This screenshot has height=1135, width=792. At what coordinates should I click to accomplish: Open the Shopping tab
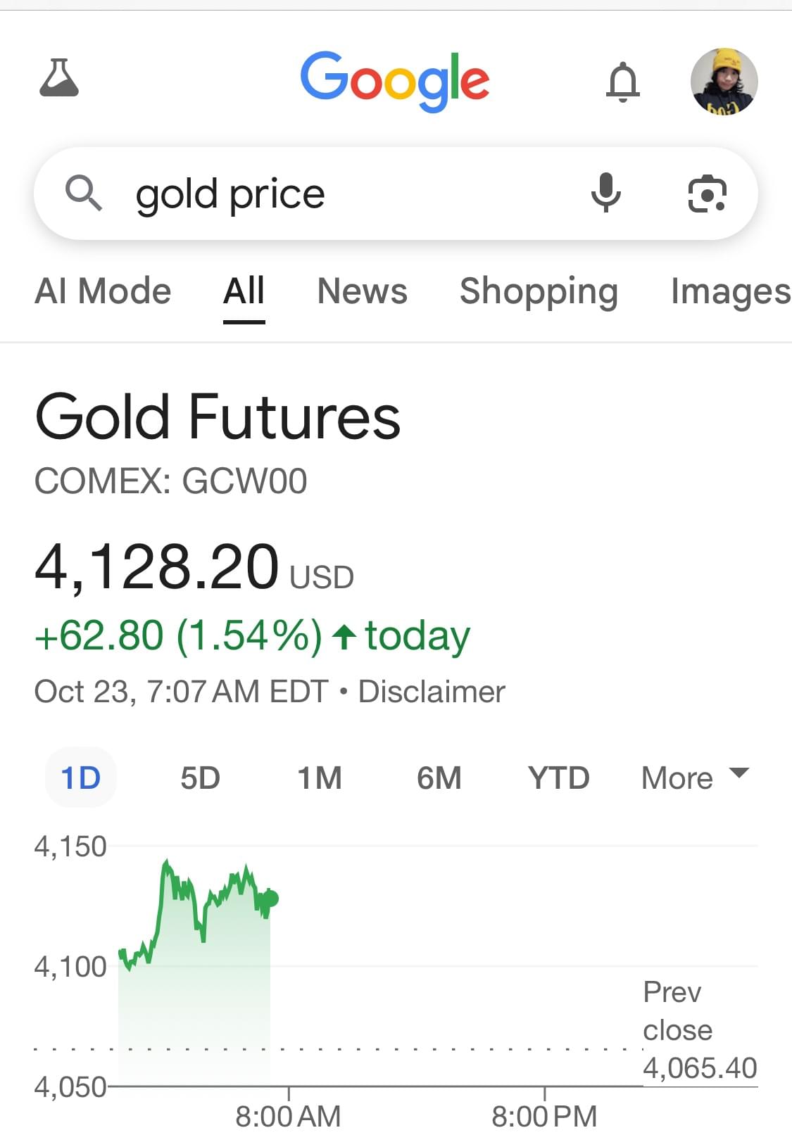click(x=539, y=291)
